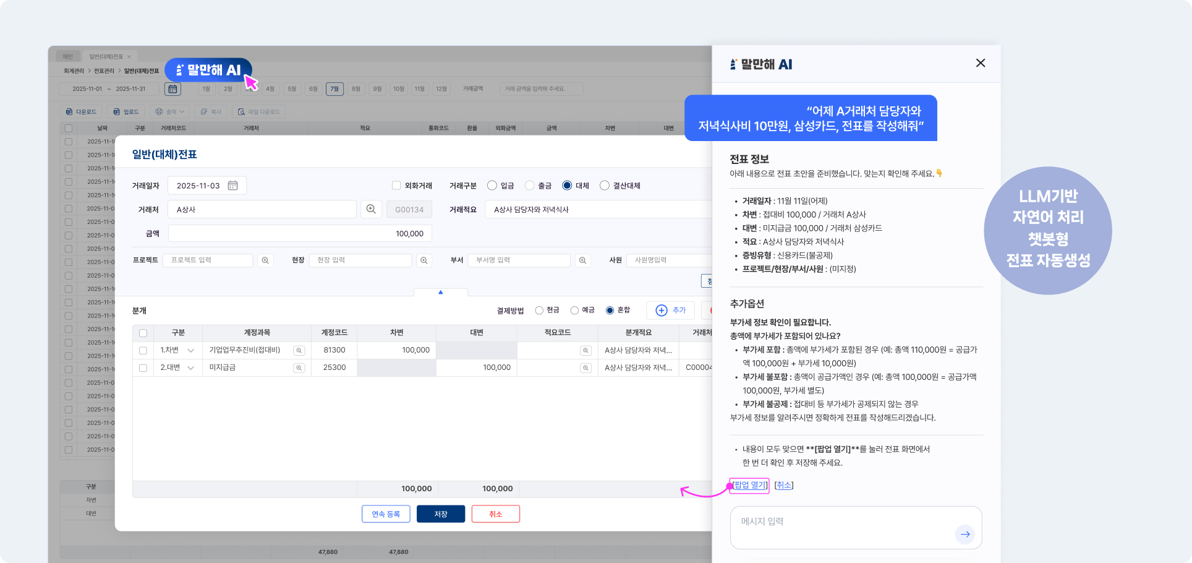
Task: Tick the 분개 table header checkbox
Action: [x=143, y=333]
